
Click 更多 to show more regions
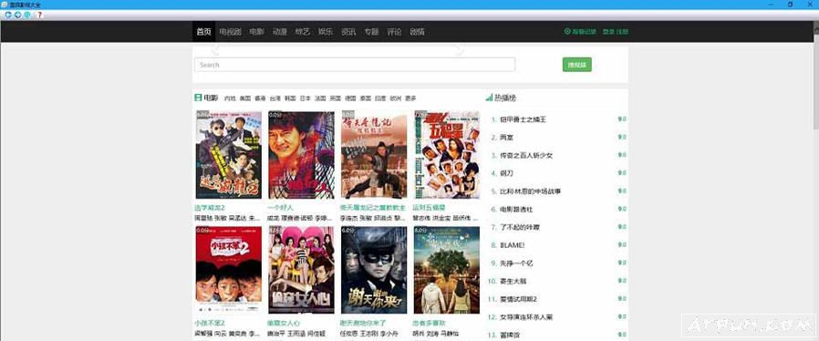point(411,98)
